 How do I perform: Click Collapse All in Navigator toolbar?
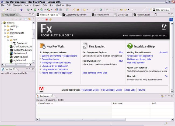[x=26, y=19]
